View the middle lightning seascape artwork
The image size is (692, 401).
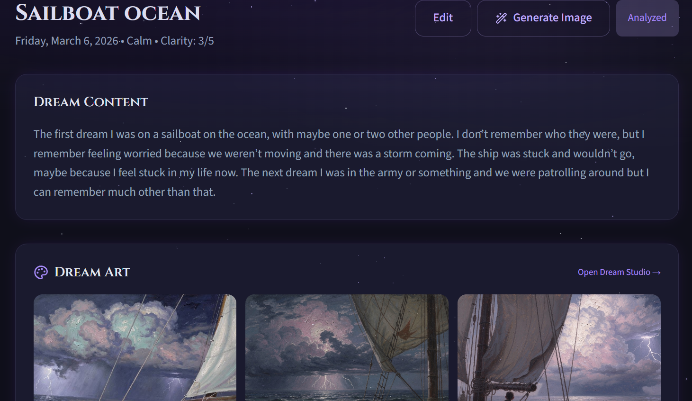[347, 347]
